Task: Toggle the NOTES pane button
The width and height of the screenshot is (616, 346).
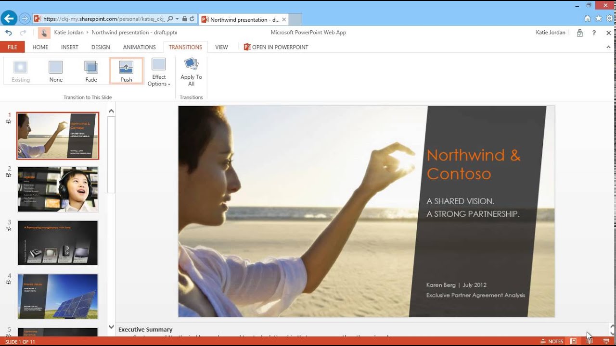Action: coord(552,341)
